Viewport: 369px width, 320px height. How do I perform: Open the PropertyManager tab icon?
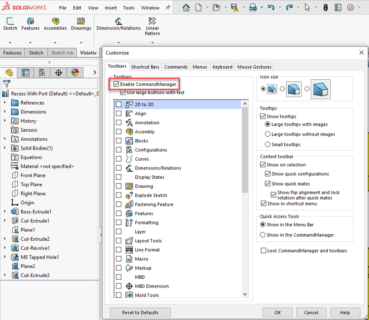coord(25,73)
